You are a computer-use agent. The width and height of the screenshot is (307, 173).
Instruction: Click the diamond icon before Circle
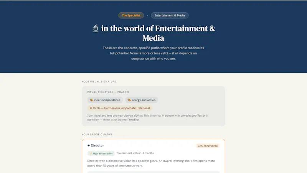click(x=91, y=108)
